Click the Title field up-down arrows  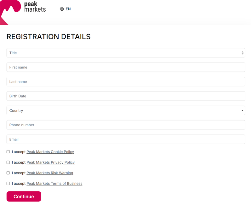tap(243, 53)
